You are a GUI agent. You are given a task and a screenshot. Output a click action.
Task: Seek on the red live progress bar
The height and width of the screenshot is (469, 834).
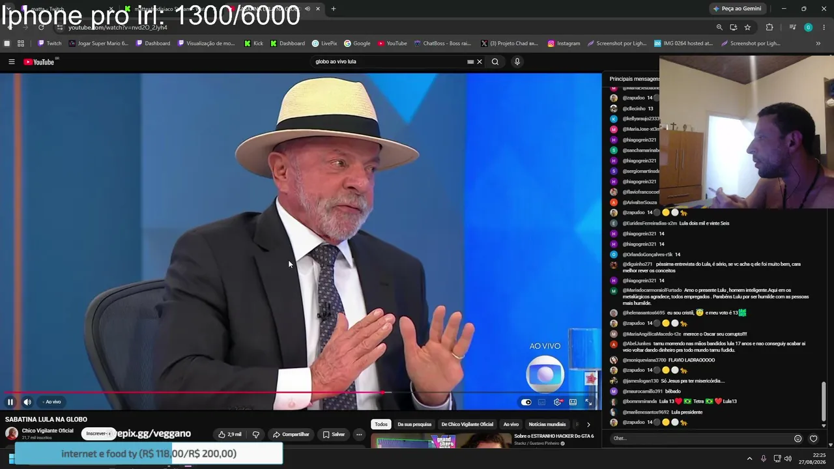pos(300,393)
